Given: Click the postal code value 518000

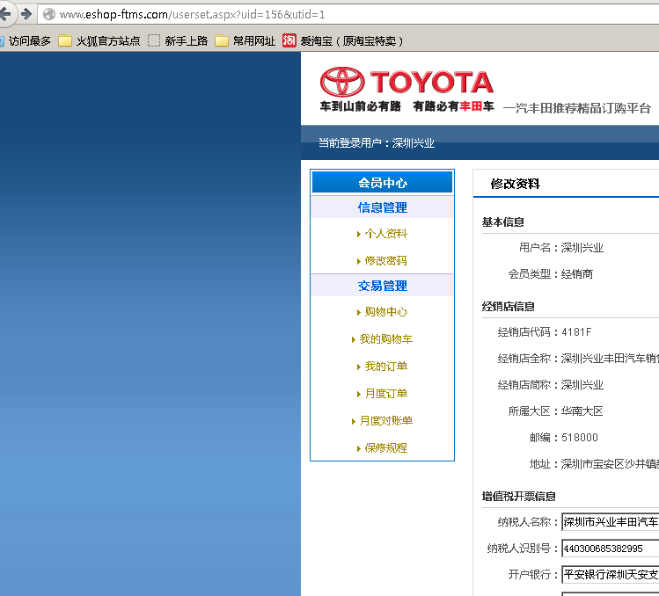Looking at the screenshot, I should [580, 438].
